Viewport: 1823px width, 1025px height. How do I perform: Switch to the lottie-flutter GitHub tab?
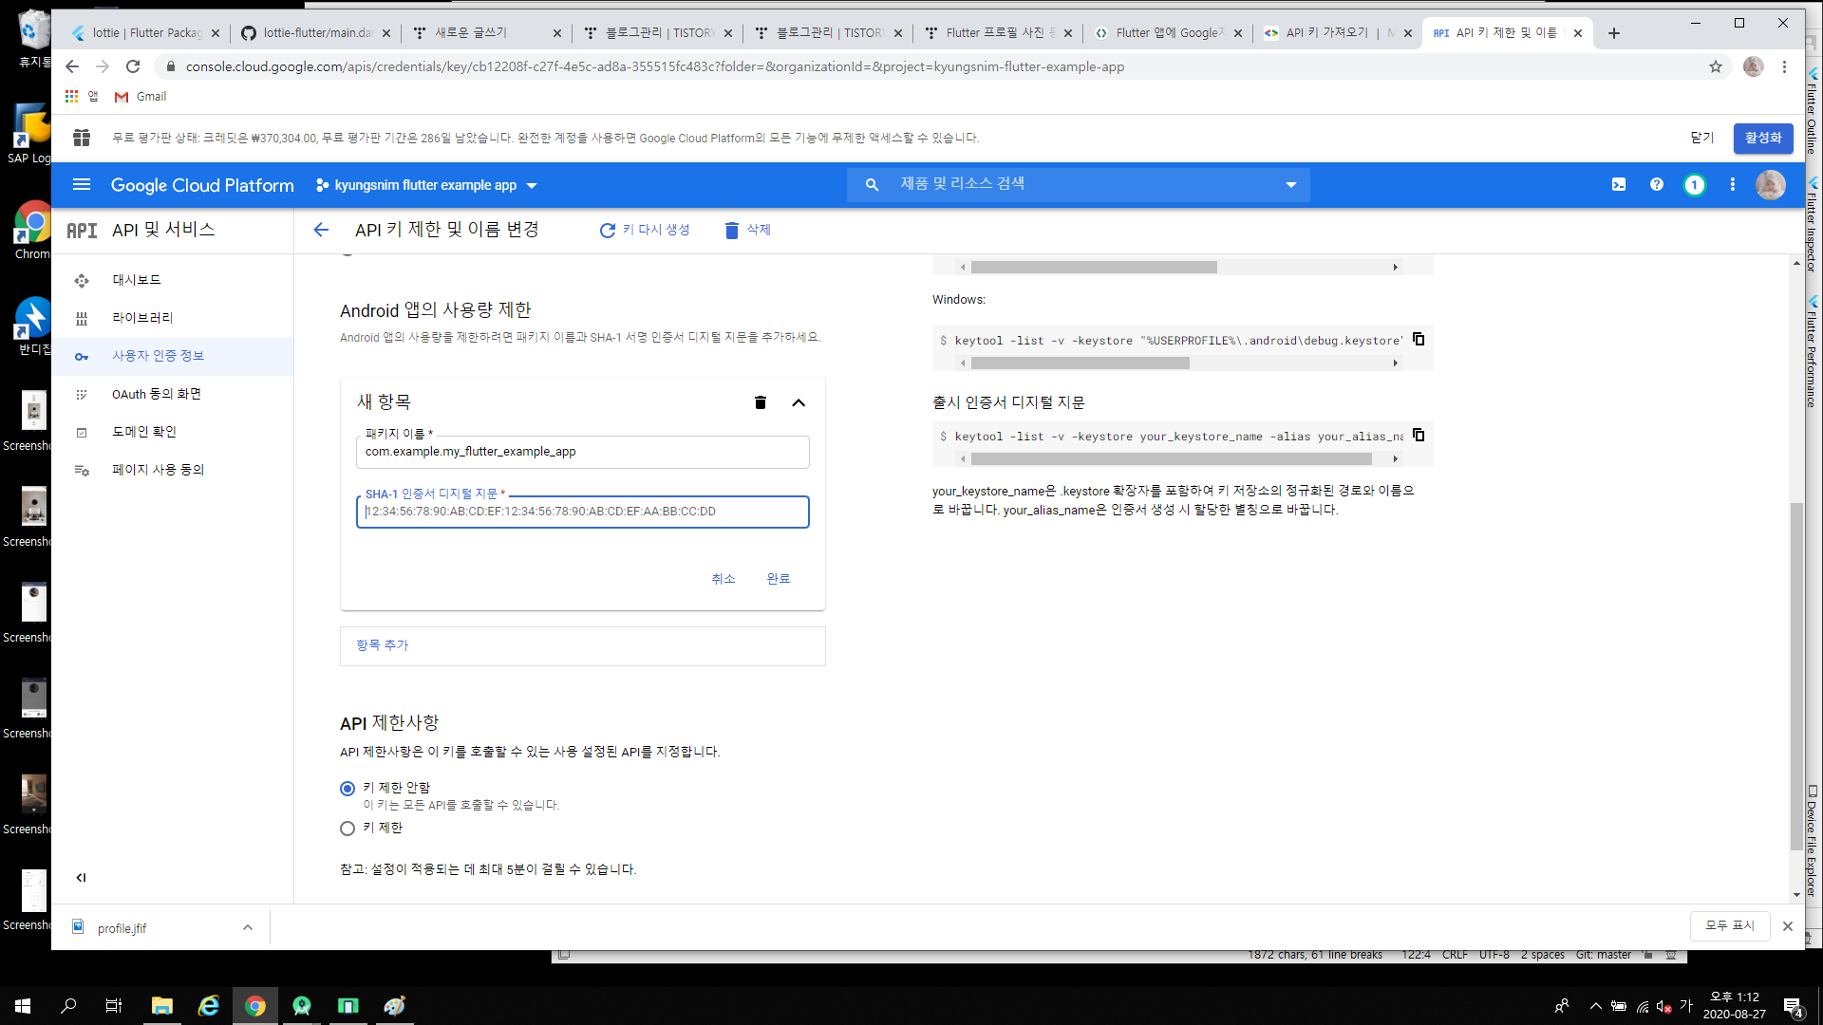(316, 33)
